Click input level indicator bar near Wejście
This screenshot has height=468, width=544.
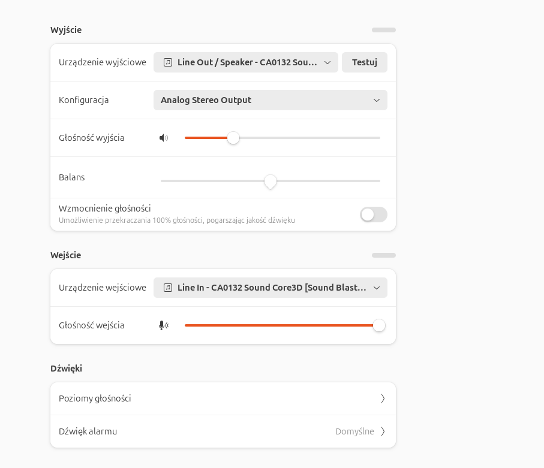click(384, 255)
